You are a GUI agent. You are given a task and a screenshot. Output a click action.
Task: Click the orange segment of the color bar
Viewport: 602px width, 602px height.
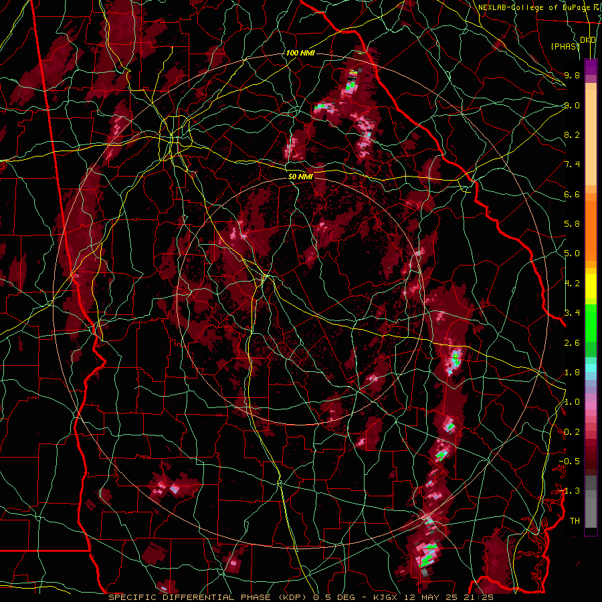click(591, 230)
